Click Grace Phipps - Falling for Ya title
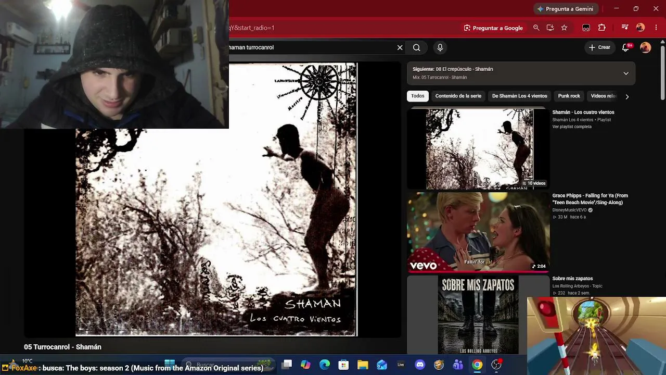Screen dimensions: 666x375 coord(590,199)
